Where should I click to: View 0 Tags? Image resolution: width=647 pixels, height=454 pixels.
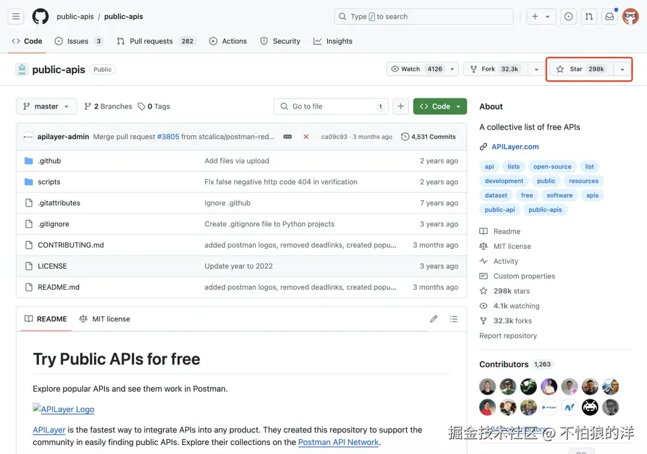[x=154, y=106]
